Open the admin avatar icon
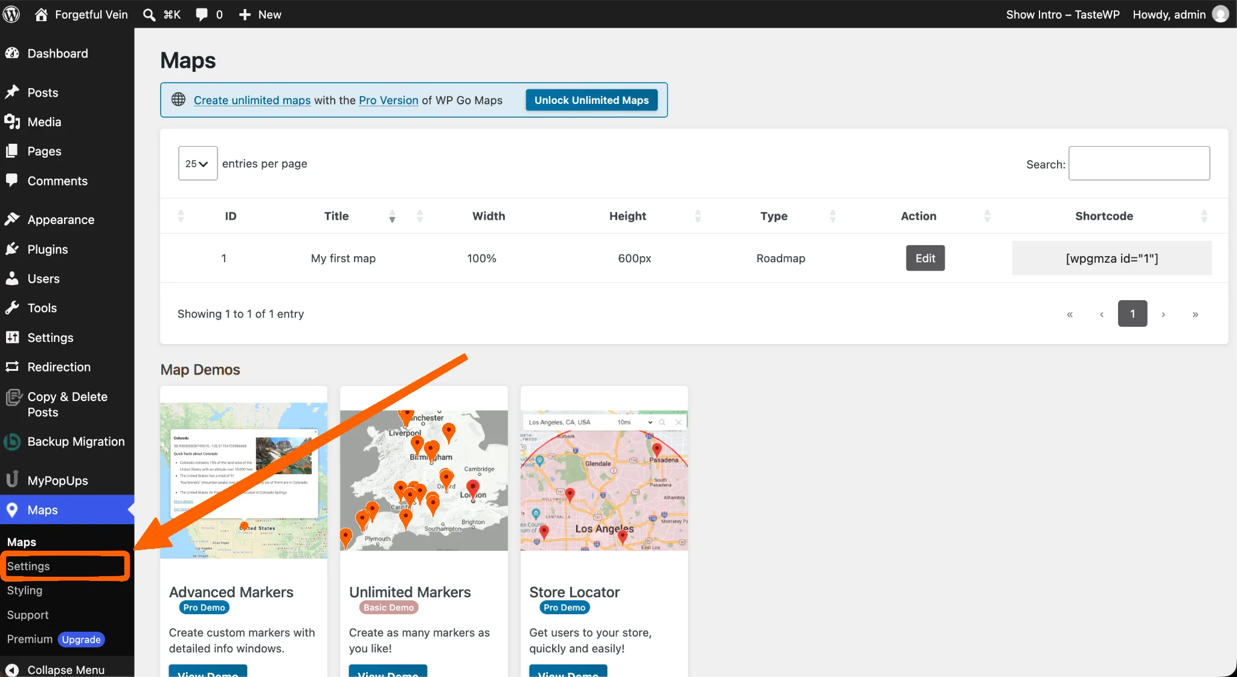 pos(1221,14)
